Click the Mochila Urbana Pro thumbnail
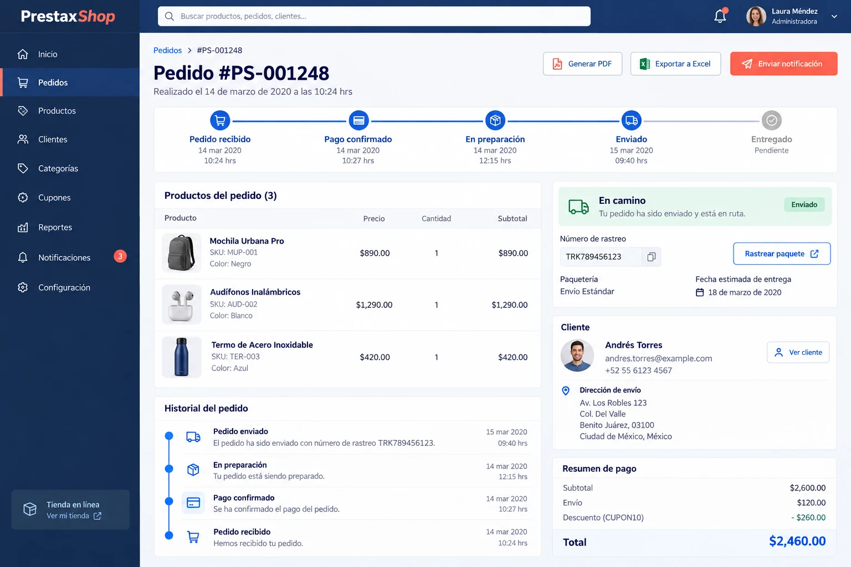This screenshot has width=851, height=567. [x=182, y=253]
